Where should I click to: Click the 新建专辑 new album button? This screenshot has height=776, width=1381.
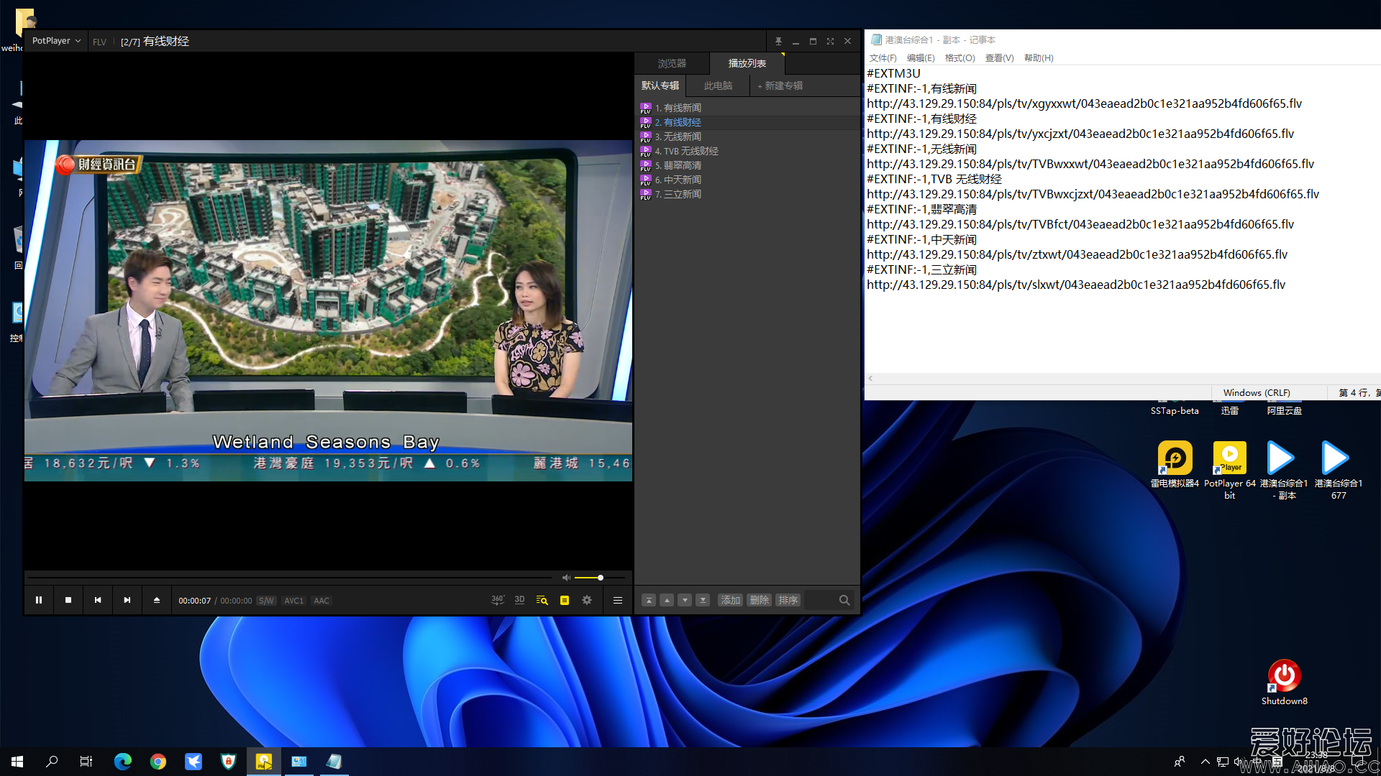tap(780, 86)
